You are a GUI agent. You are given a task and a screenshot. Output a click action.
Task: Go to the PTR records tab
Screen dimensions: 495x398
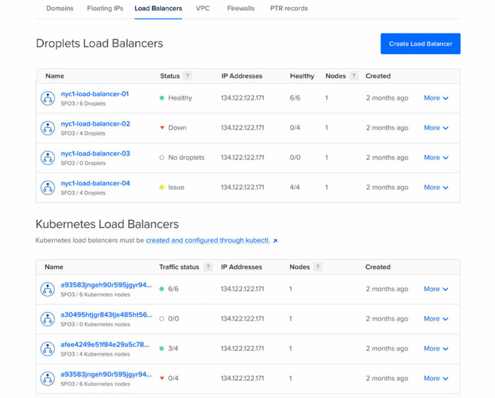pos(289,8)
